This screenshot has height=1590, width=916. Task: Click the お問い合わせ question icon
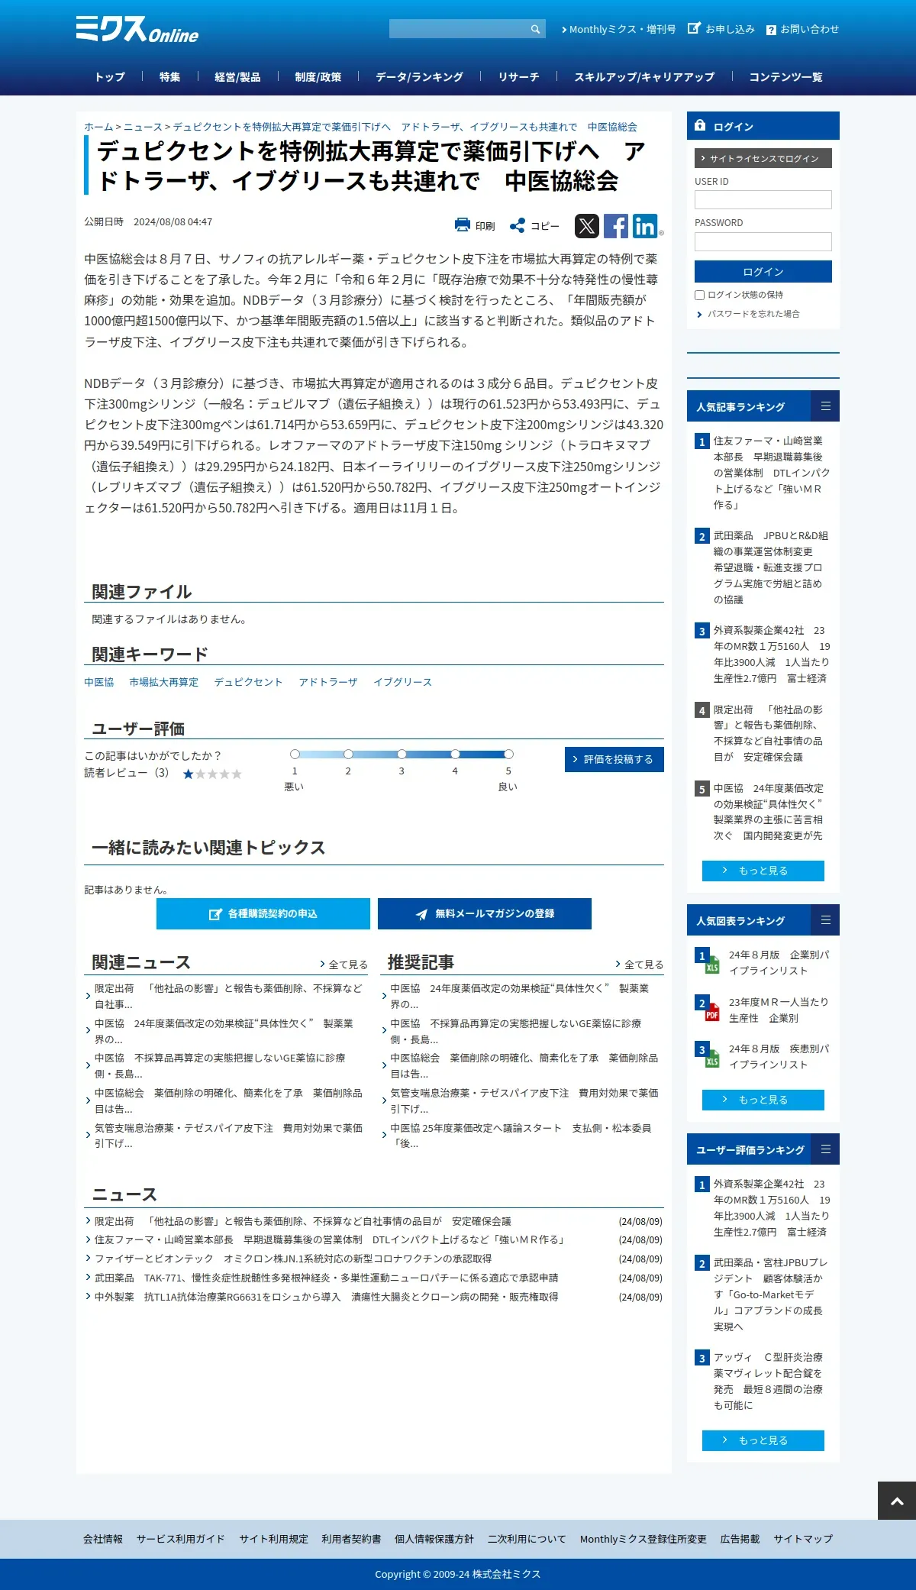pos(771,30)
